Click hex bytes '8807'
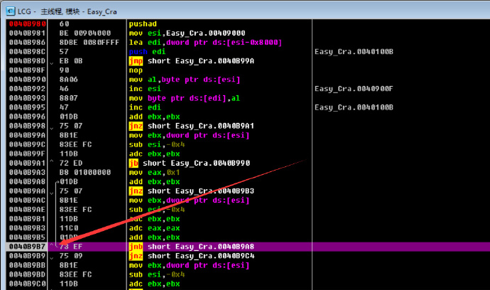The image size is (490, 290). (68, 98)
